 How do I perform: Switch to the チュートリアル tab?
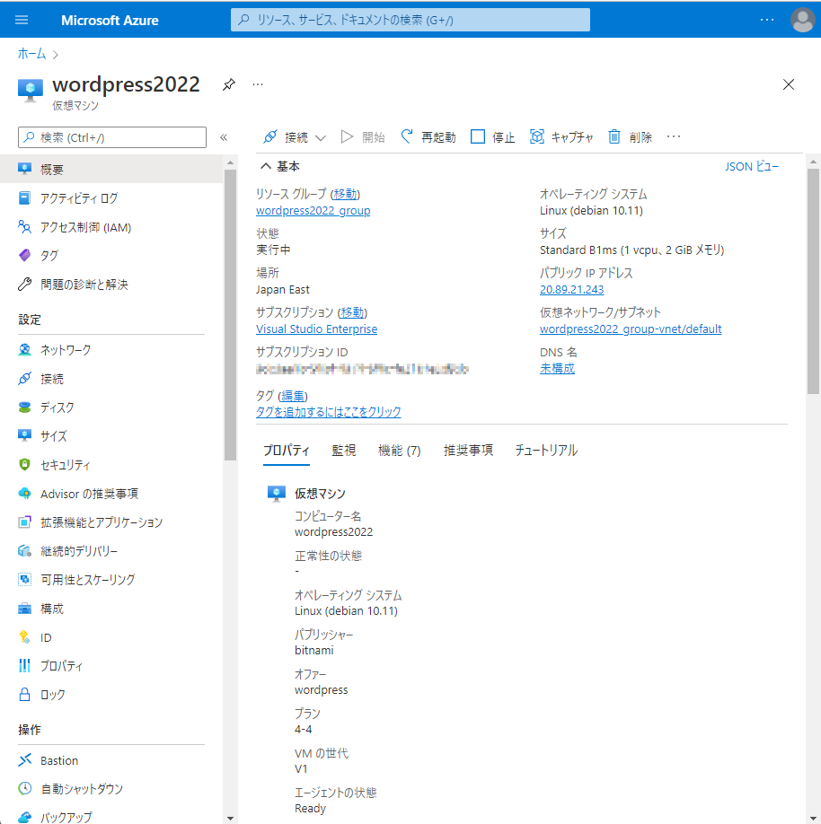coord(546,451)
